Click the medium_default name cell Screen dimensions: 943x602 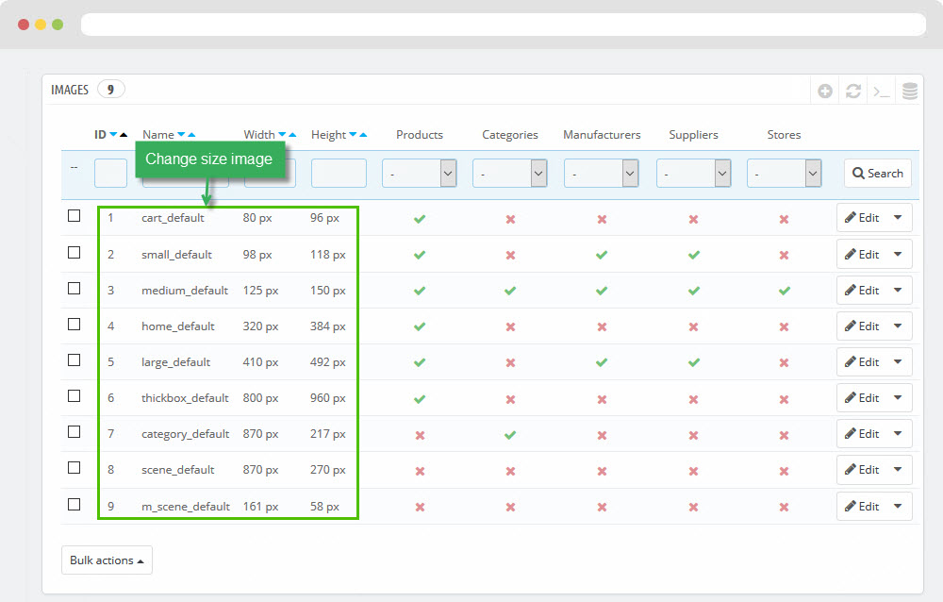[x=185, y=291]
